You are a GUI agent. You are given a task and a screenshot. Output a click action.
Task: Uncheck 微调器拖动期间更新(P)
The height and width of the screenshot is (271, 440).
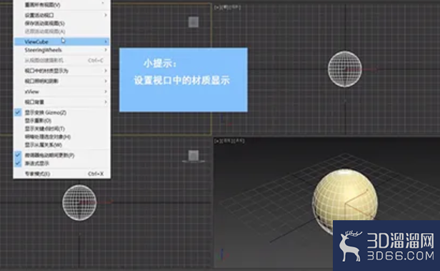click(x=61, y=155)
